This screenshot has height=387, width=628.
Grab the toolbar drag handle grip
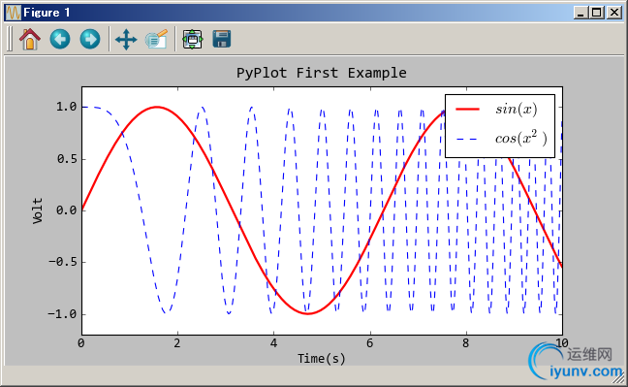pyautogui.click(x=10, y=39)
